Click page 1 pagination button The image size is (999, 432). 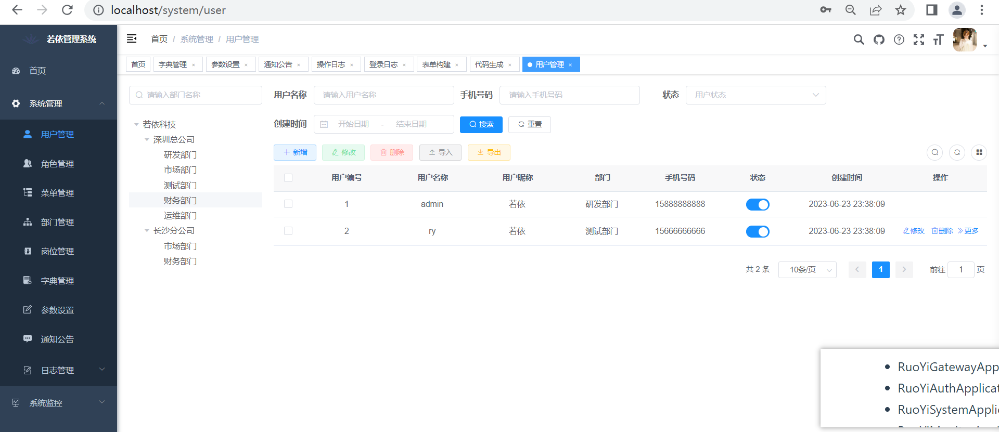pyautogui.click(x=881, y=270)
